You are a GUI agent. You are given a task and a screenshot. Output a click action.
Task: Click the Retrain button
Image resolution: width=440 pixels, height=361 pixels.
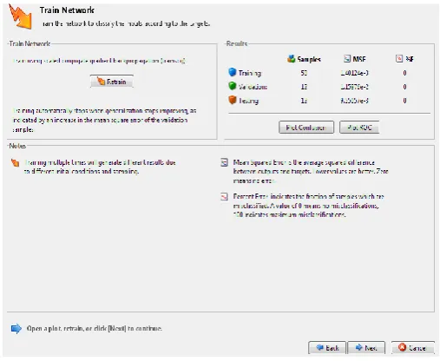[112, 82]
